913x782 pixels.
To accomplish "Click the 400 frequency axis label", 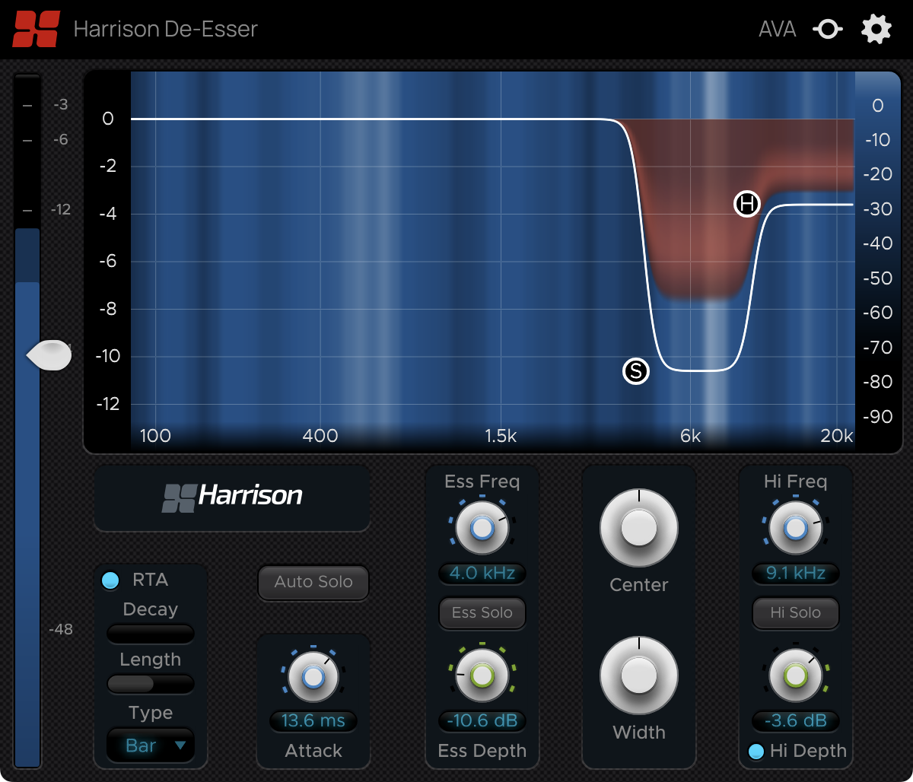I will pos(320,436).
